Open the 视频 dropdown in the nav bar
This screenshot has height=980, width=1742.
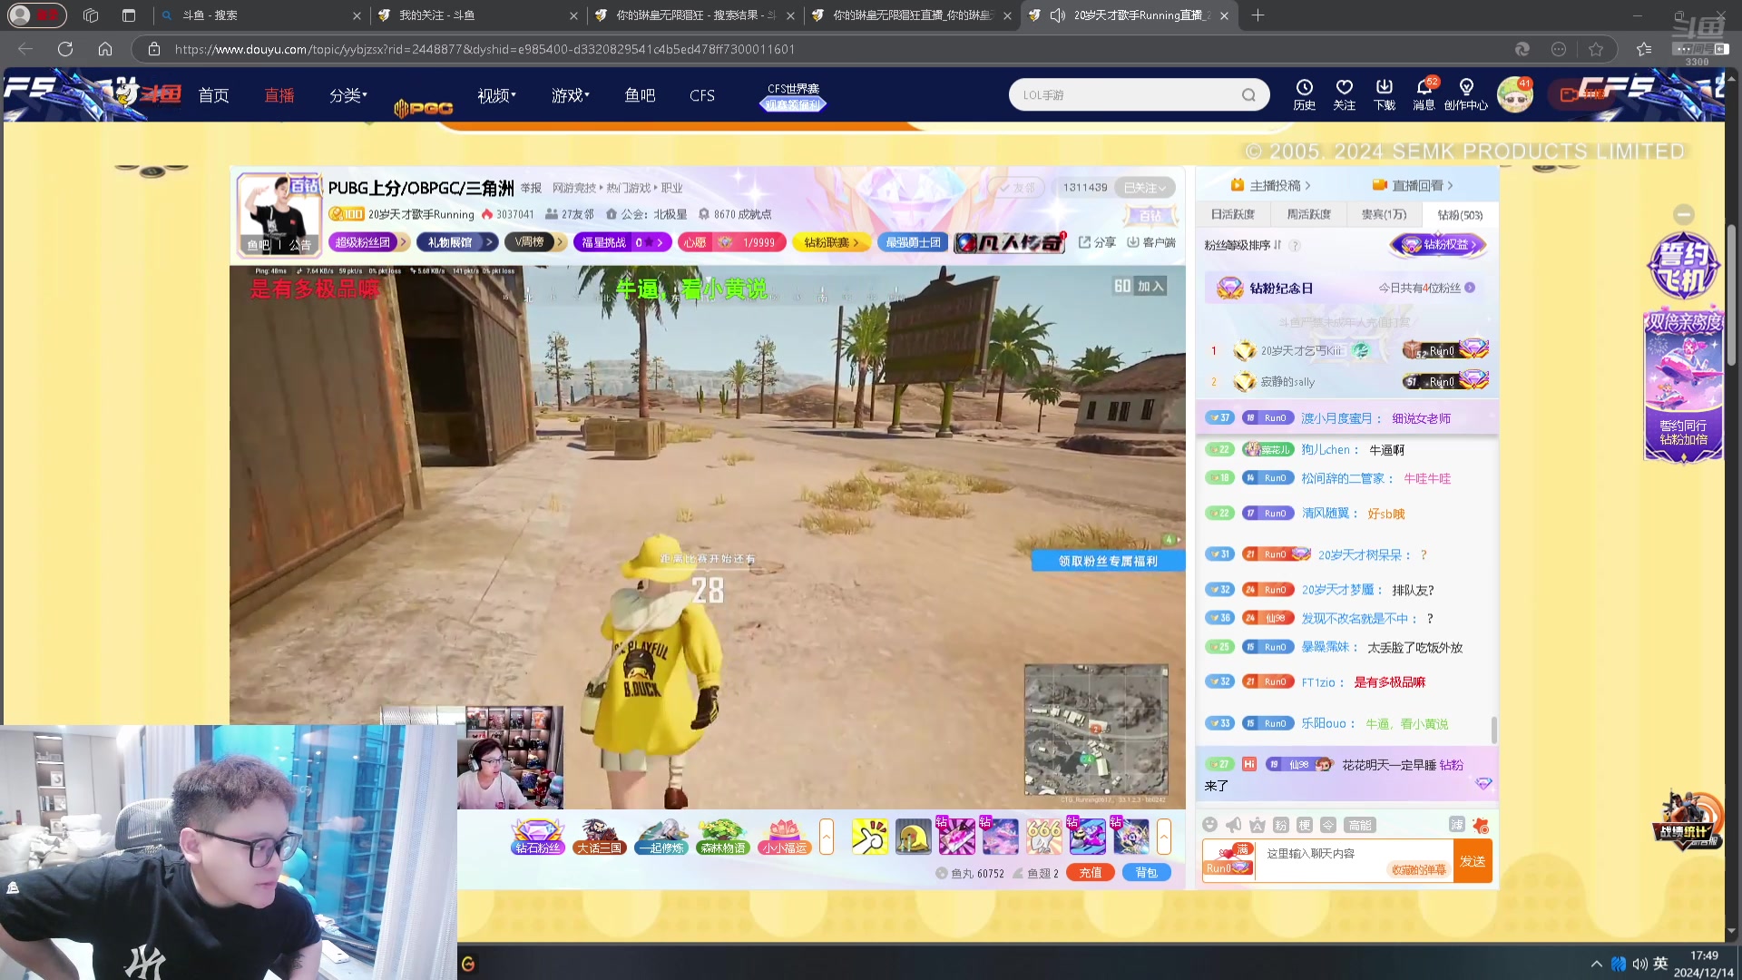(496, 95)
